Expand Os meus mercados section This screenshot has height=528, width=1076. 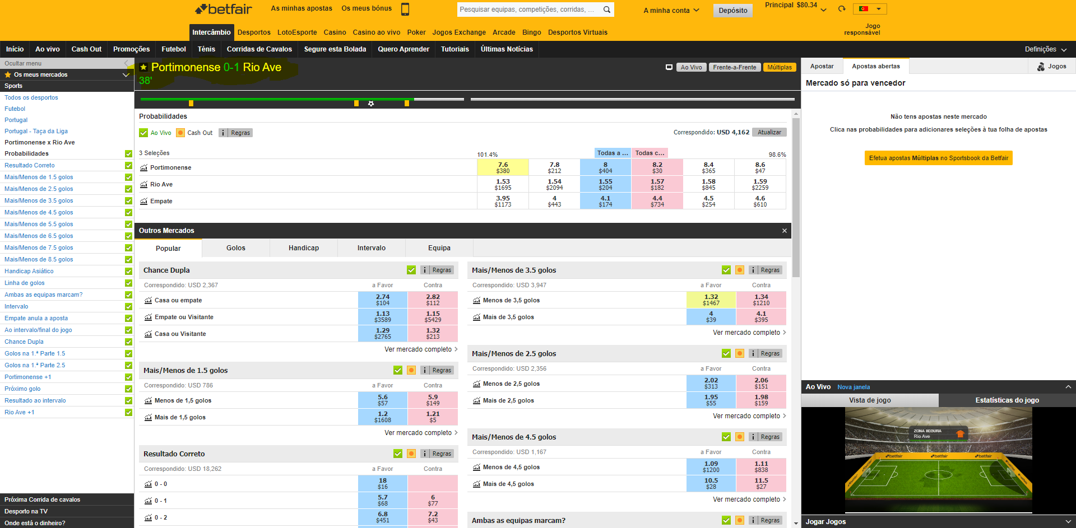coord(126,74)
